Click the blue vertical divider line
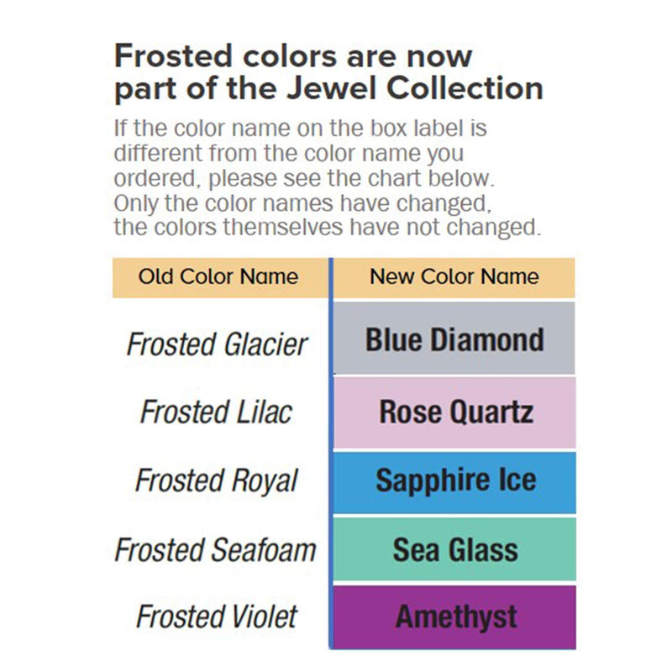Viewport: 672px width, 672px height. tap(331, 454)
